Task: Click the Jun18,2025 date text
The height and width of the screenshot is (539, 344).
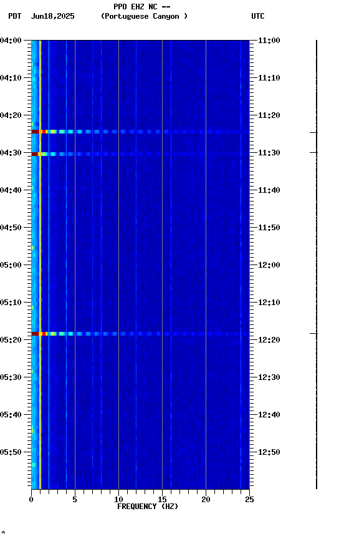Action: pos(52,16)
